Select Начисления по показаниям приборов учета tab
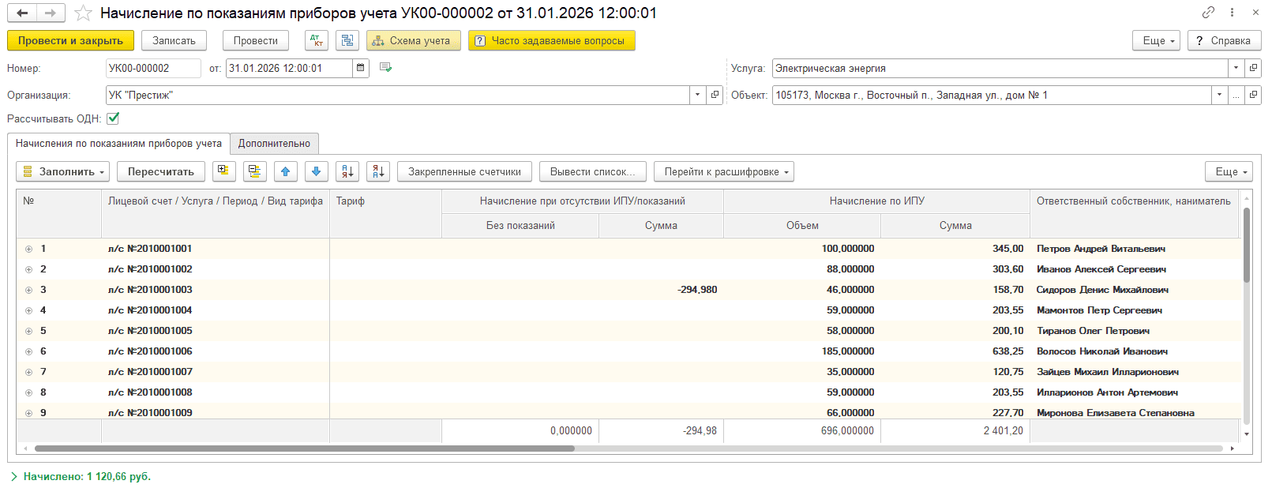 118,144
